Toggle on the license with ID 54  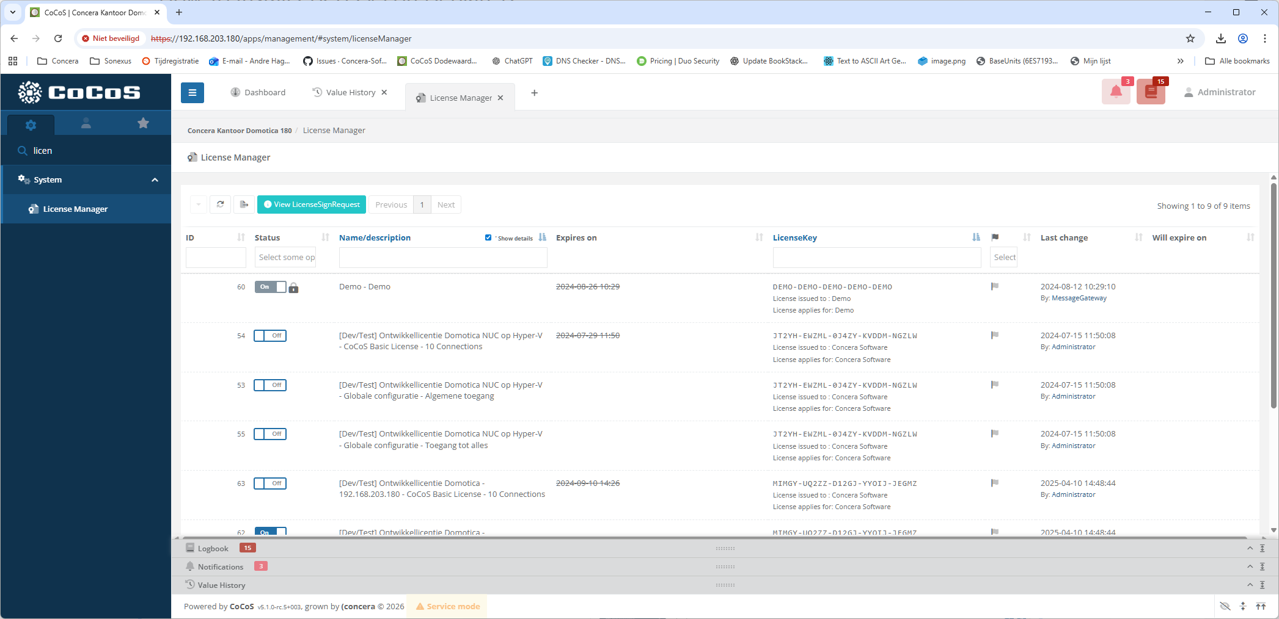270,336
